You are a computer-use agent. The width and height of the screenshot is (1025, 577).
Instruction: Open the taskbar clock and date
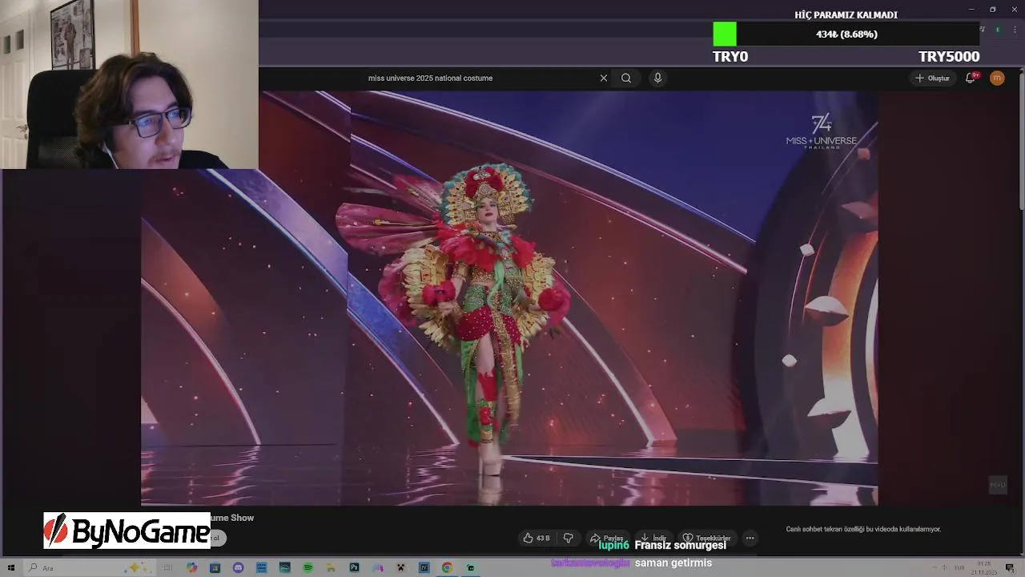click(x=985, y=568)
